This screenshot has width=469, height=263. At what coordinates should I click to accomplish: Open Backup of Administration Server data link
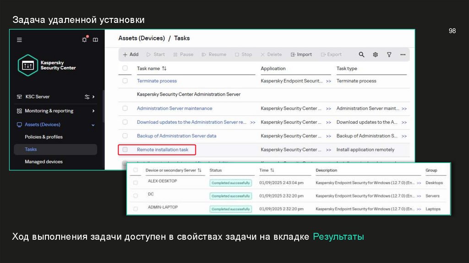click(176, 136)
